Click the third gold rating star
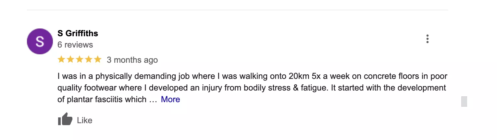Image resolution: width=497 pixels, height=140 pixels. [x=79, y=59]
